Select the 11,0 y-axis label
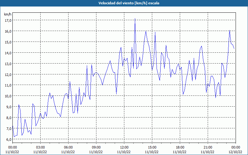This screenshot has width=248, height=155. pos(8,85)
